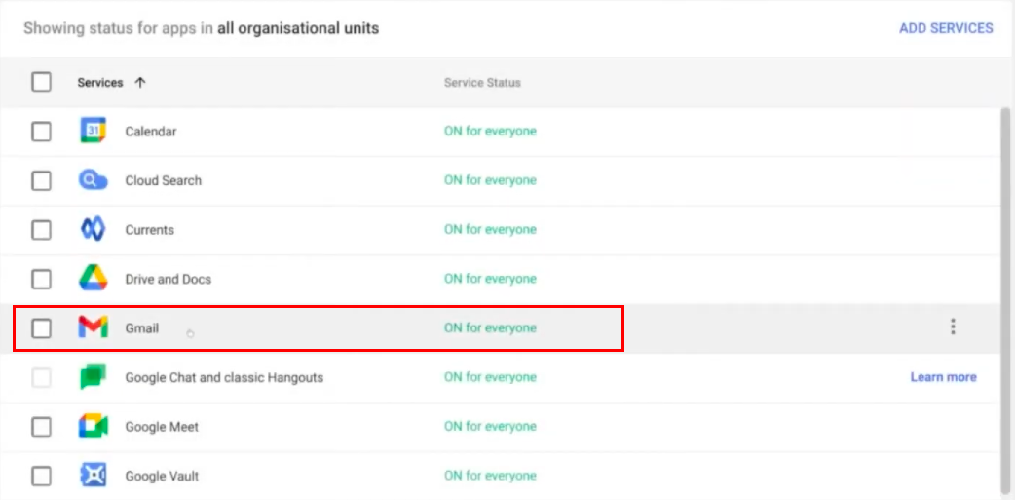
Task: Click 'ON for everyone' in Gmail row
Action: point(490,328)
